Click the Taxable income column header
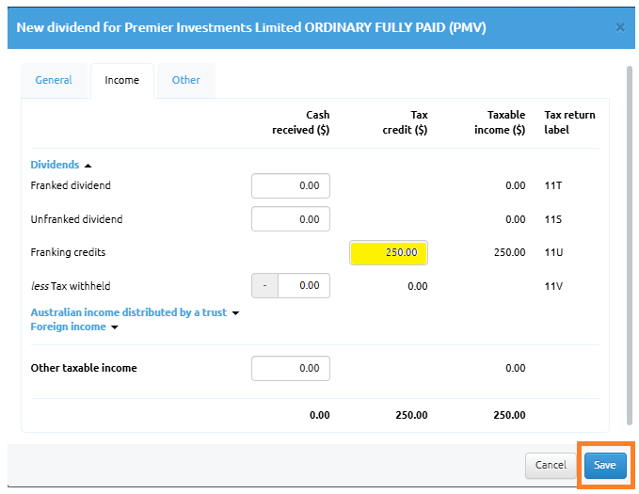This screenshot has width=639, height=494. pos(500,122)
